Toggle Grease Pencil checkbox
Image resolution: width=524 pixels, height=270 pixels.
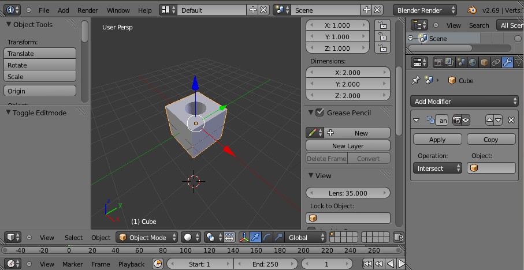tap(320, 112)
